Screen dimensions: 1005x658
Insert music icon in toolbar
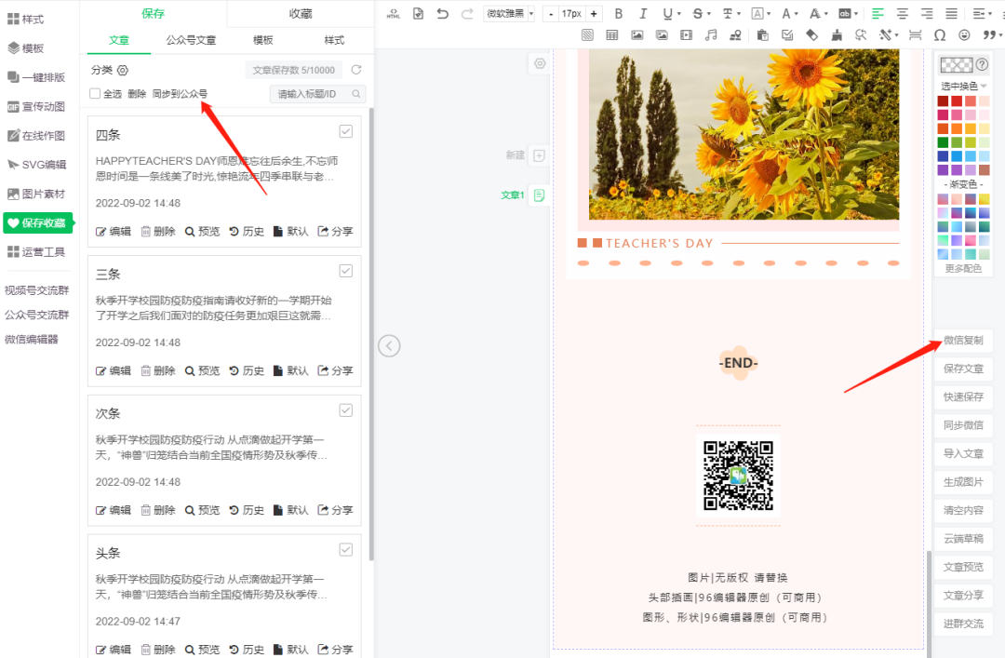point(711,35)
